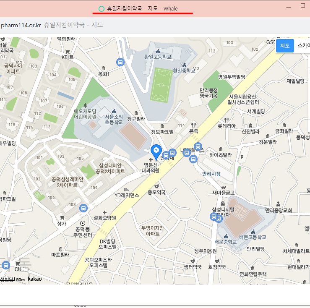Viewport: 310px width, 308px height.
Task: Click the Whale browser logo in title bar
Action: [x=102, y=9]
